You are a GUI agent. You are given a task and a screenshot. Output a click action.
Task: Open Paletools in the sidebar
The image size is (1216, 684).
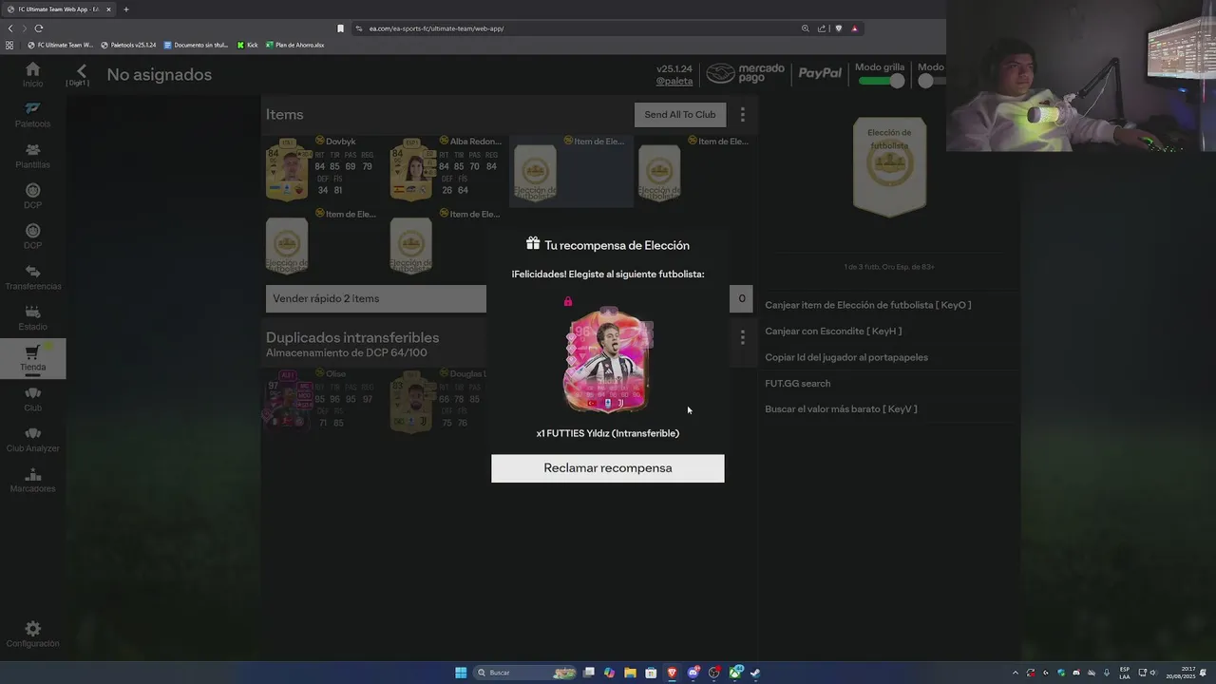pos(32,116)
